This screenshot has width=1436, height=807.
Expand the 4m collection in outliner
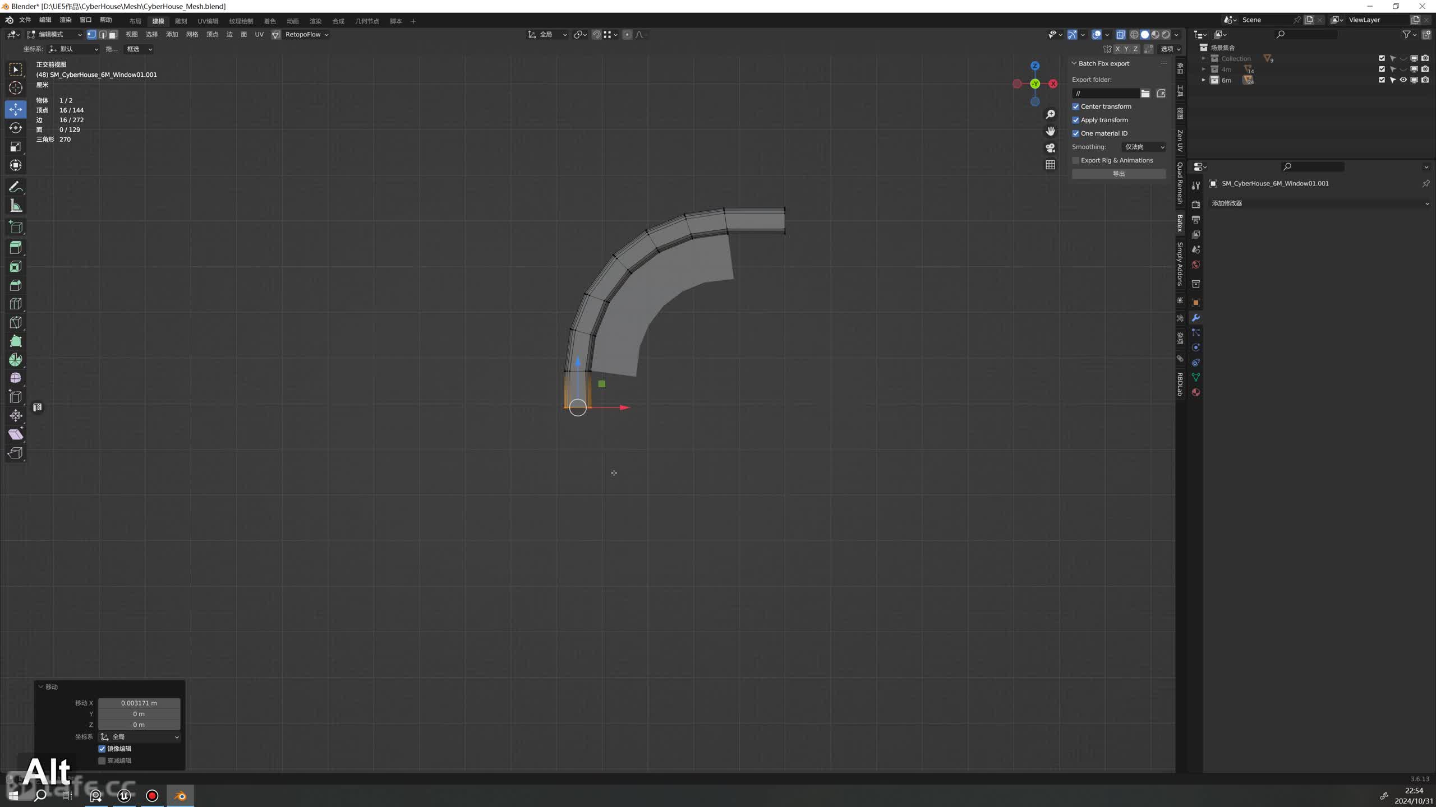point(1203,69)
